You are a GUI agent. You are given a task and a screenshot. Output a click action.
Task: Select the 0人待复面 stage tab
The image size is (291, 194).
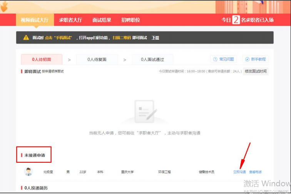[97, 59]
